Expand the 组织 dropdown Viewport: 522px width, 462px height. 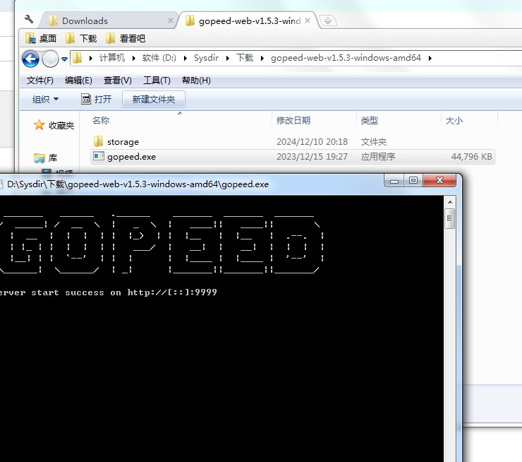point(45,100)
